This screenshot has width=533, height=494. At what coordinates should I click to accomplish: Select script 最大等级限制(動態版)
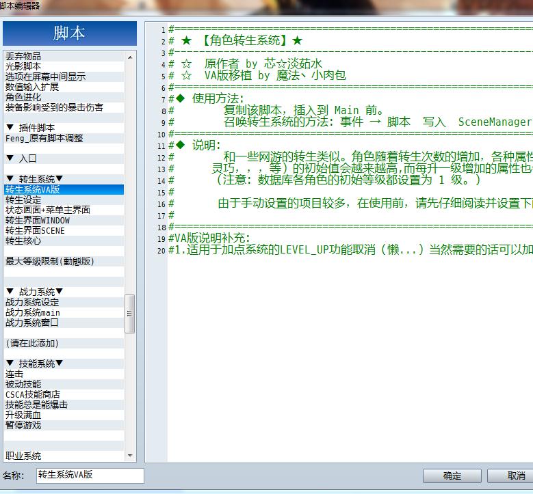pyautogui.click(x=64, y=261)
